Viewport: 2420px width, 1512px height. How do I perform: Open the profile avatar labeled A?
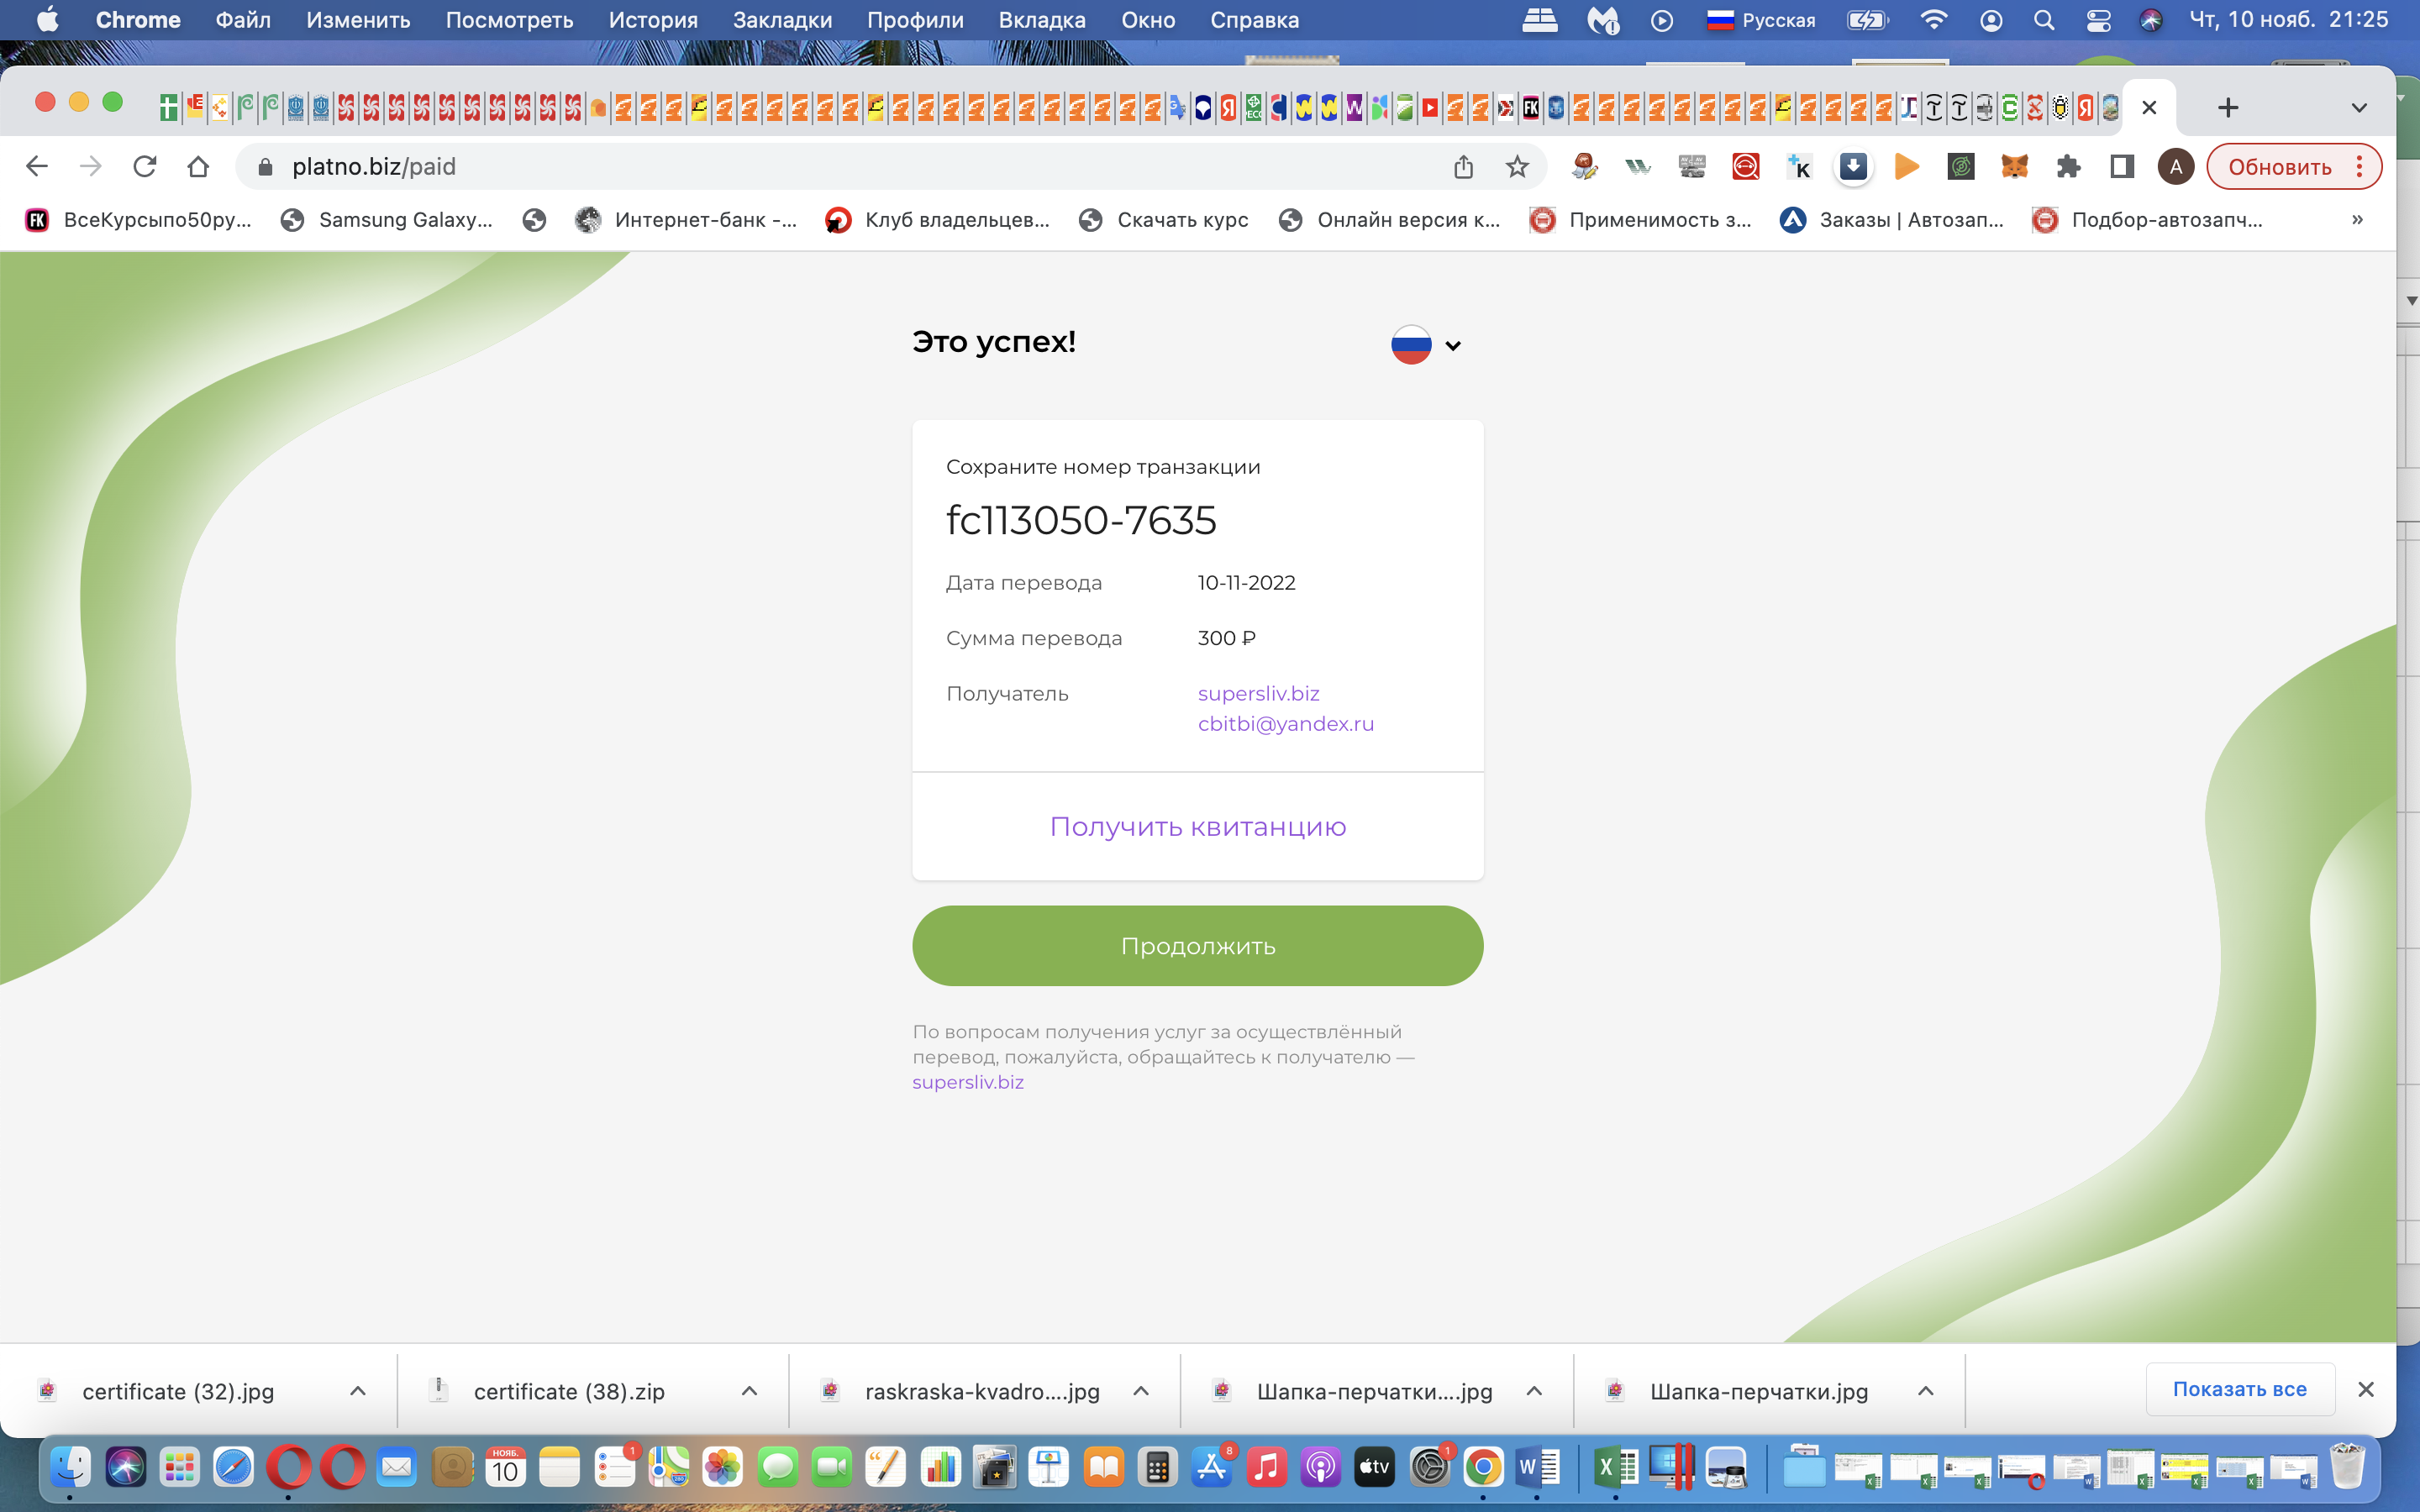tap(2176, 166)
